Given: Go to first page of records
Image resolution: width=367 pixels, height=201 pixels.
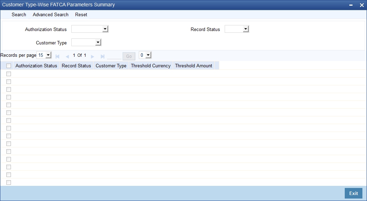Looking at the screenshot, I should pyautogui.click(x=57, y=56).
